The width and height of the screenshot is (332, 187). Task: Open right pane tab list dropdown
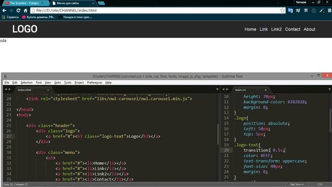tap(330, 89)
